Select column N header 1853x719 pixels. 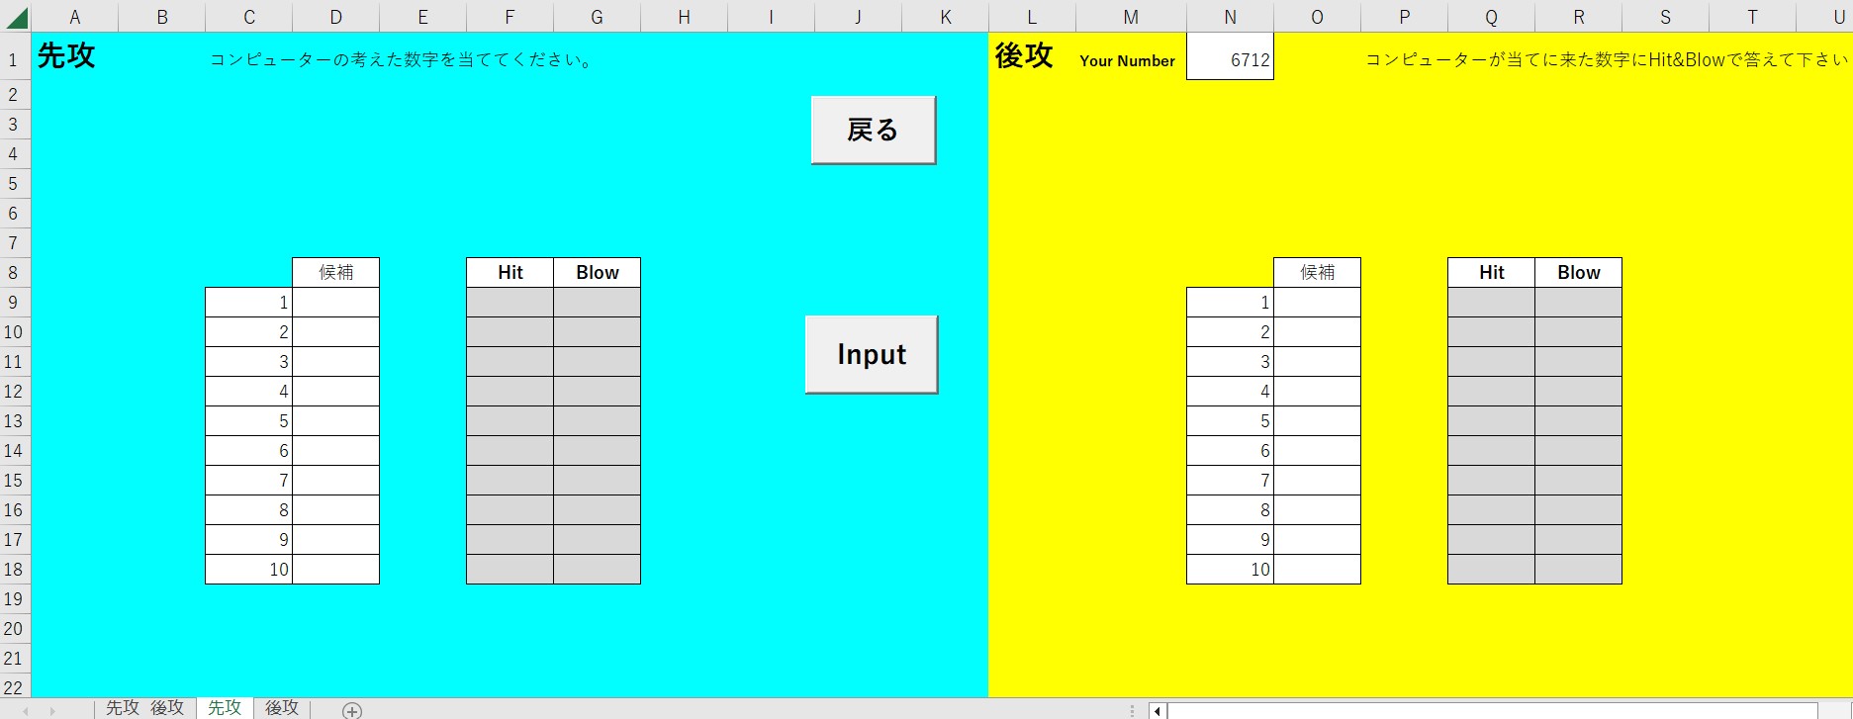pyautogui.click(x=1230, y=17)
